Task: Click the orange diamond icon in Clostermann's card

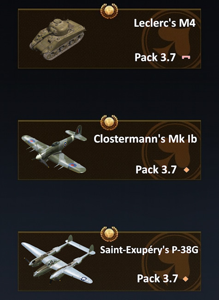Action: pos(187,170)
